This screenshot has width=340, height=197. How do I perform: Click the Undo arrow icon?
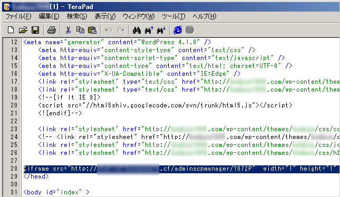coord(109,30)
